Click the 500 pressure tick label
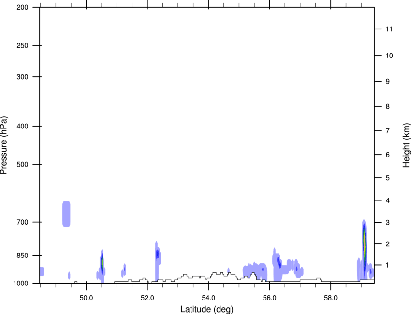Screen dimensions: 411x314 coord(22,164)
